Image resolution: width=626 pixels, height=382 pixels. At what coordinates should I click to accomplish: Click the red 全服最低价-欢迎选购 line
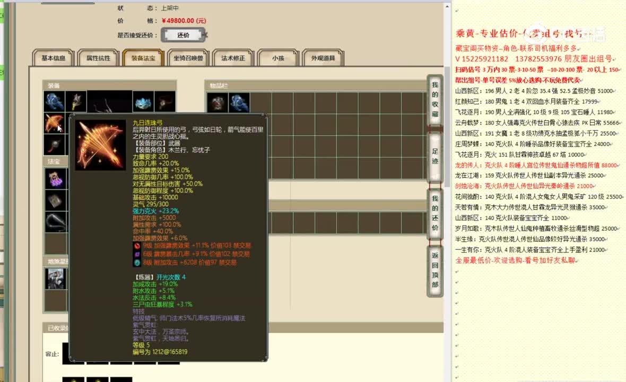tap(516, 261)
